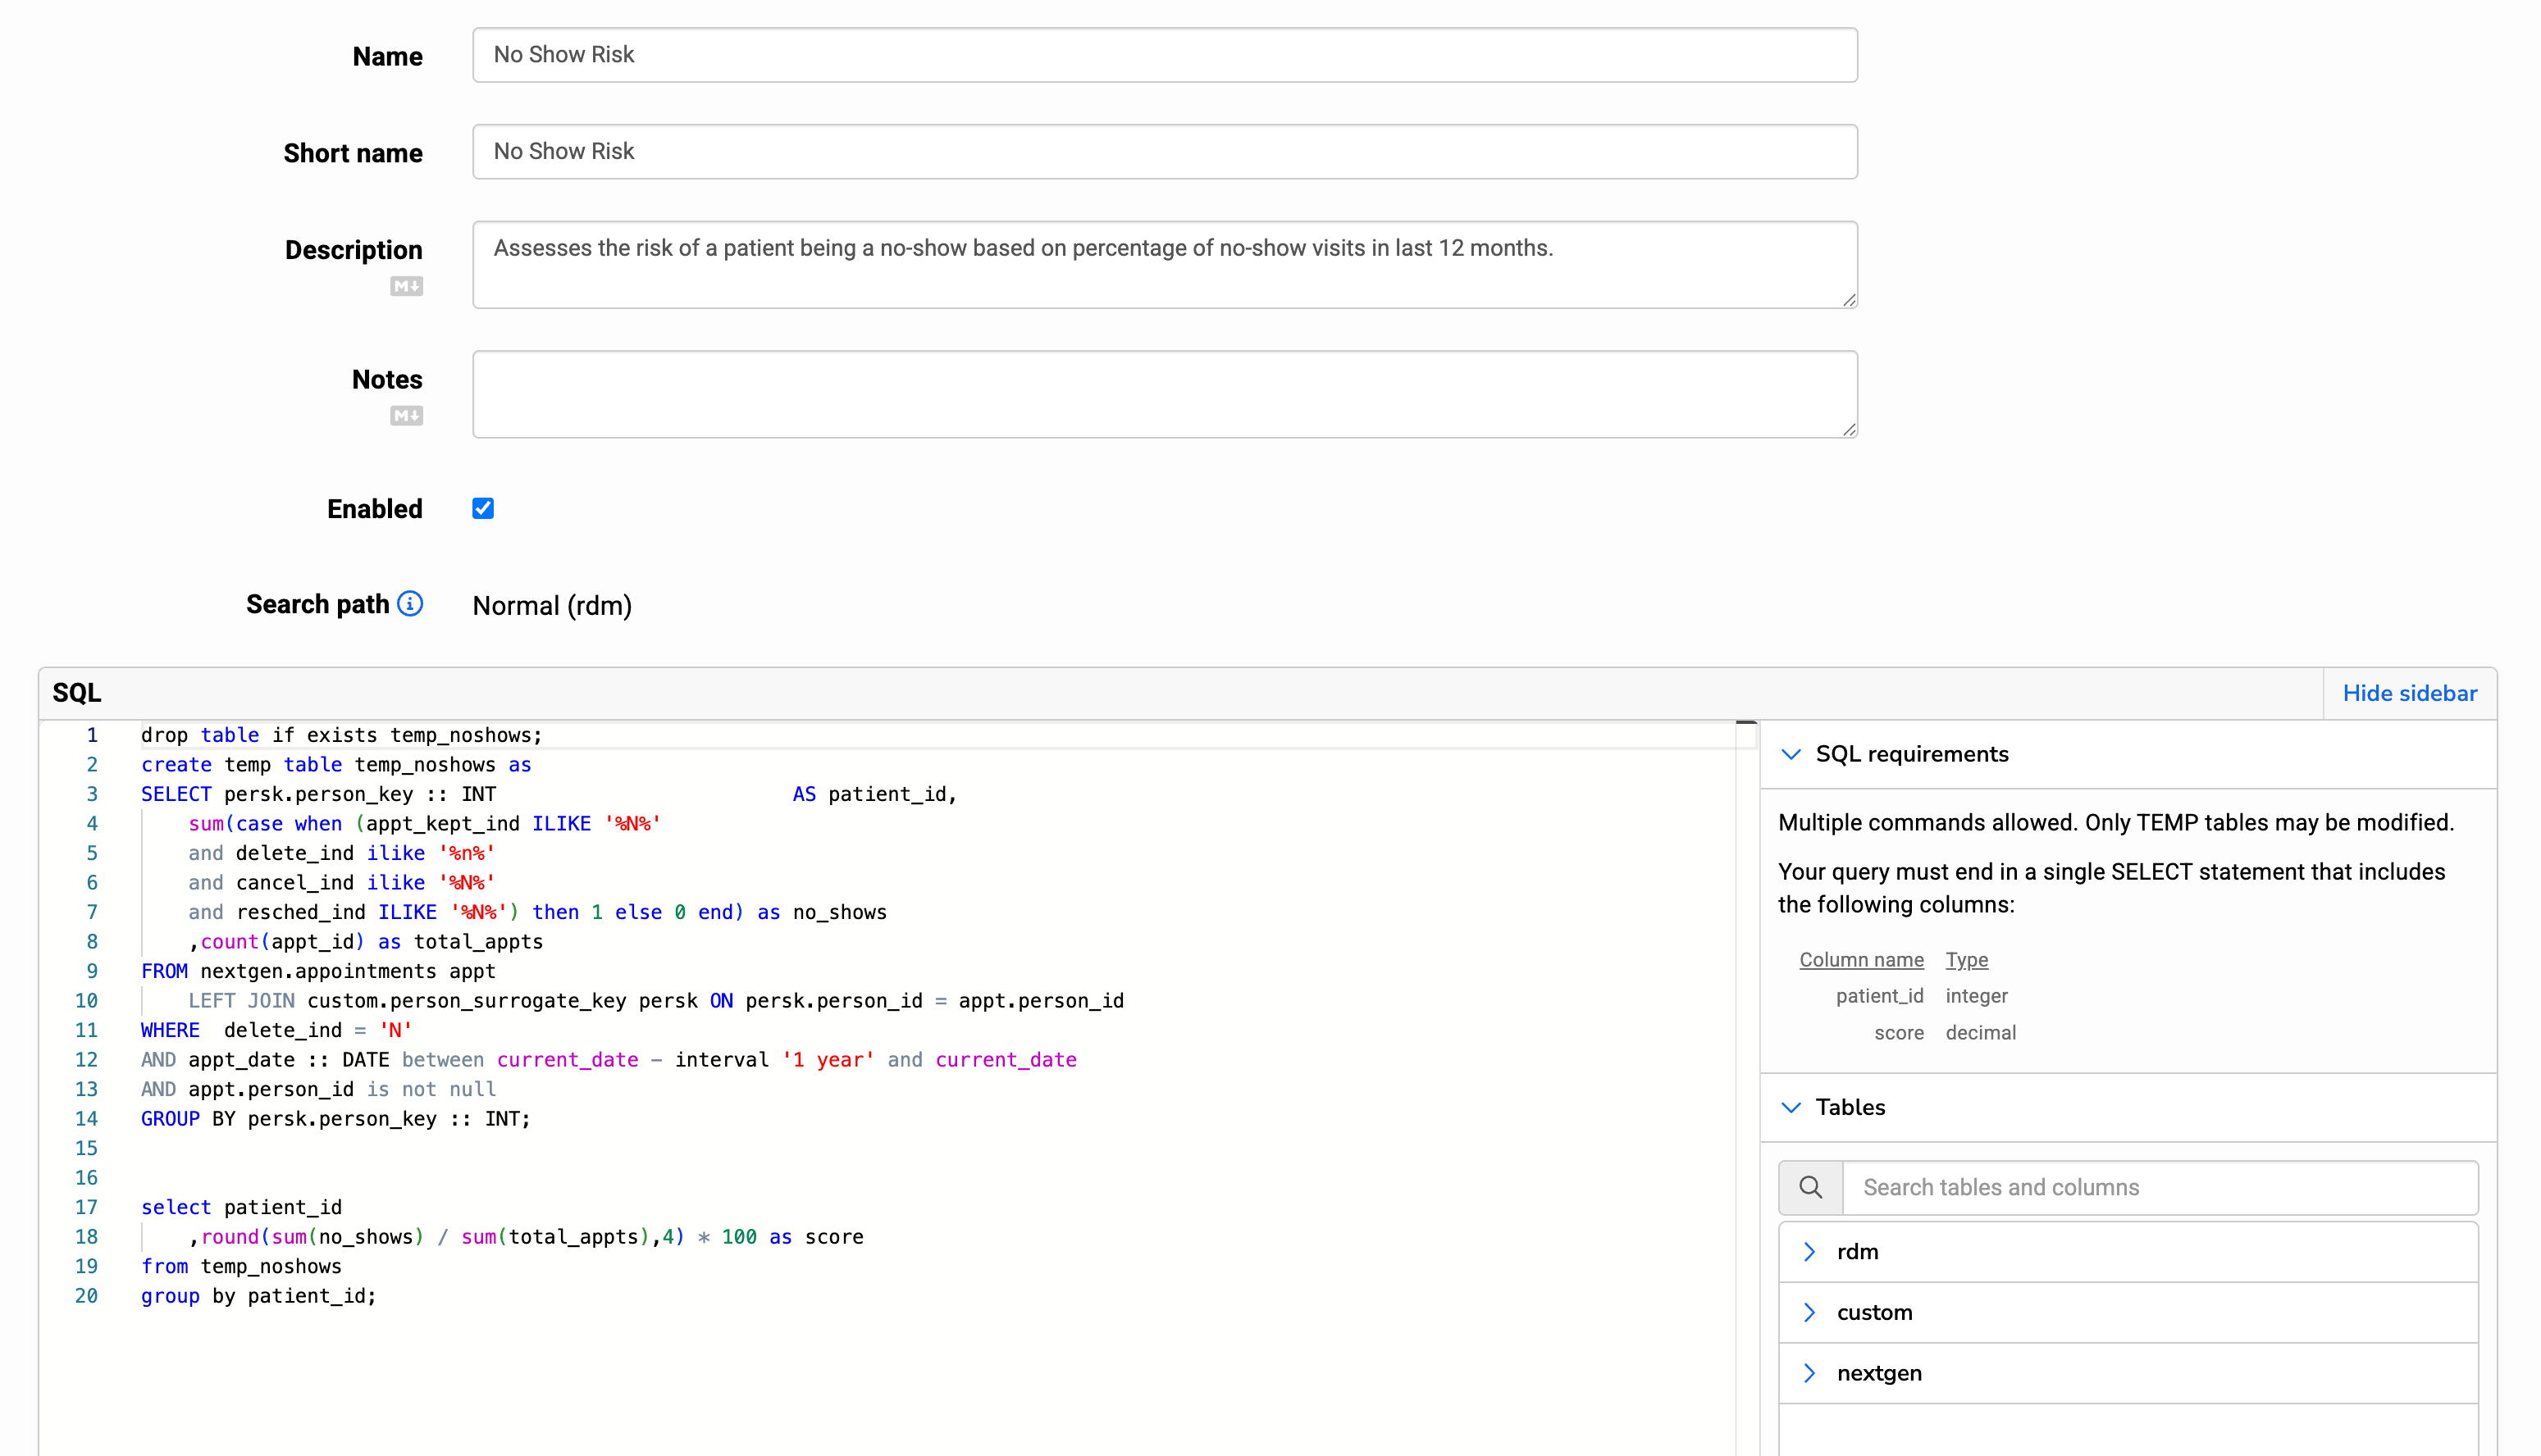
Task: Click Markdown icon under Description label
Action: [406, 286]
